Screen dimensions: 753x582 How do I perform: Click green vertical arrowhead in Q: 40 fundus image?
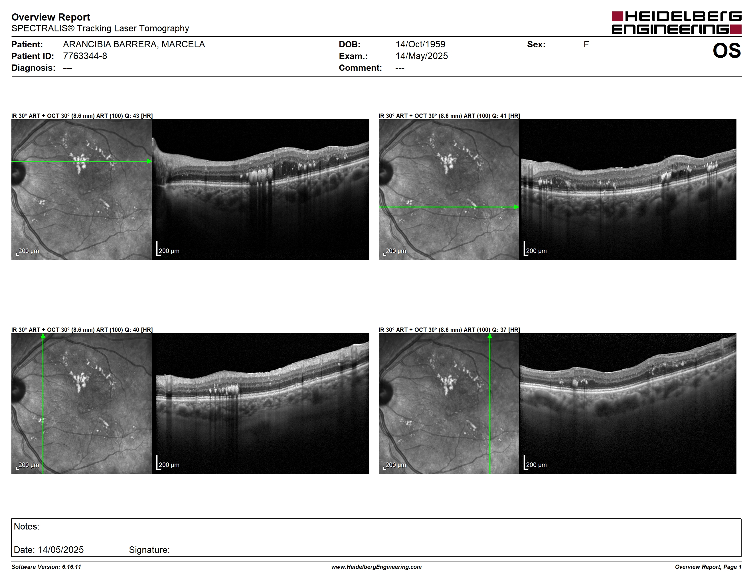[43, 336]
